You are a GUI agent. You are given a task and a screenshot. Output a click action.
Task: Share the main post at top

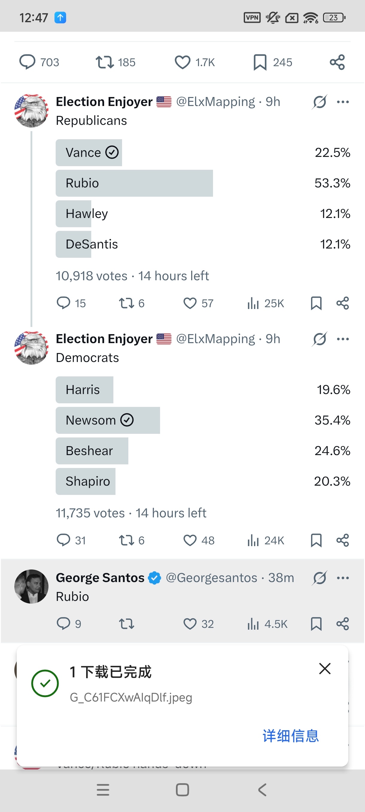coord(337,62)
